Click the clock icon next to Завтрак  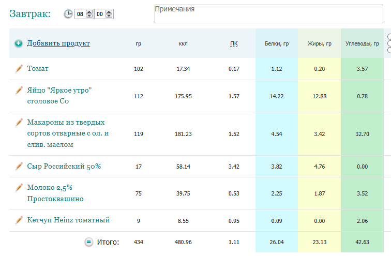[x=68, y=14]
